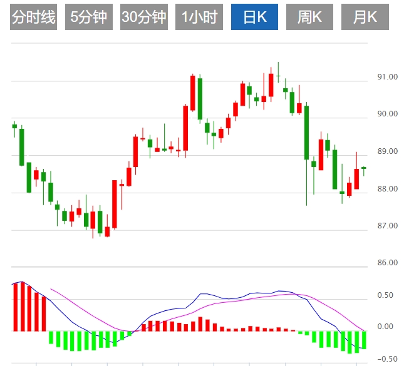The width and height of the screenshot is (404, 366).
Task: Switch to the 周K weekly tab
Action: point(309,17)
